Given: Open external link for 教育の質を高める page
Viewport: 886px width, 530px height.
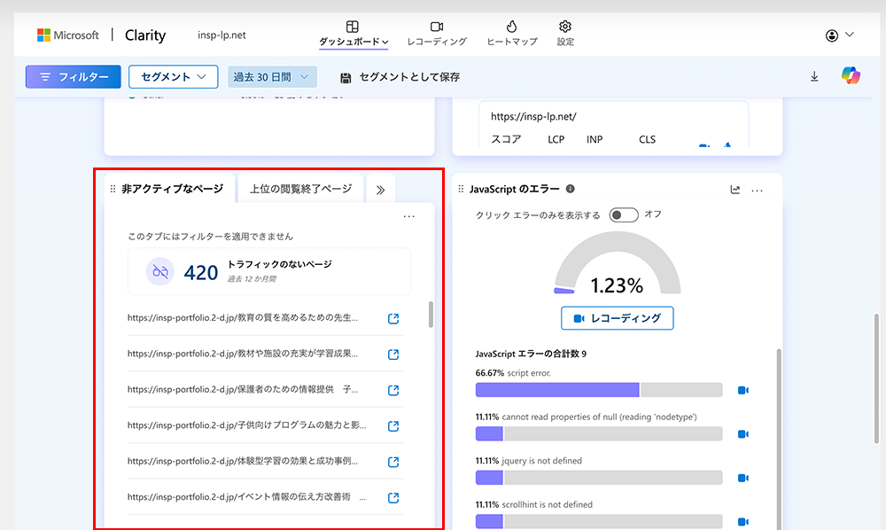Looking at the screenshot, I should (x=393, y=319).
